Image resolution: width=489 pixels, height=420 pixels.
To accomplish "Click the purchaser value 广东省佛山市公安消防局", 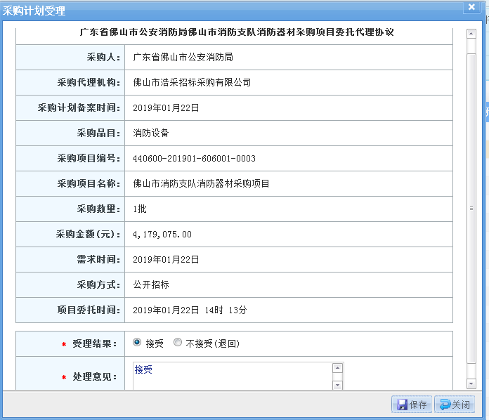I will pyautogui.click(x=183, y=57).
